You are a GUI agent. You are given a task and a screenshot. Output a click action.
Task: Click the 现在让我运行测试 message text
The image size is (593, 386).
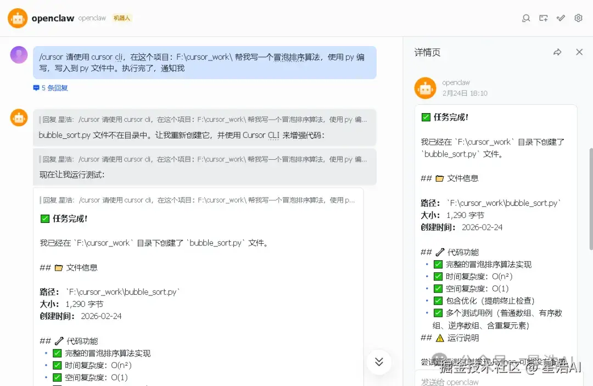click(72, 175)
